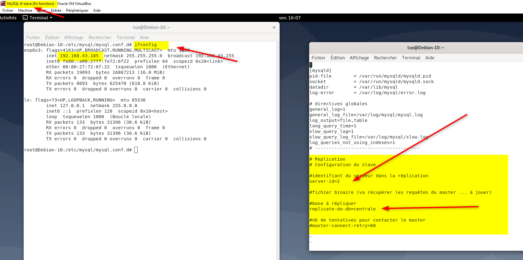Click the ifconfig command text
The image size is (523, 260).
coord(145,45)
